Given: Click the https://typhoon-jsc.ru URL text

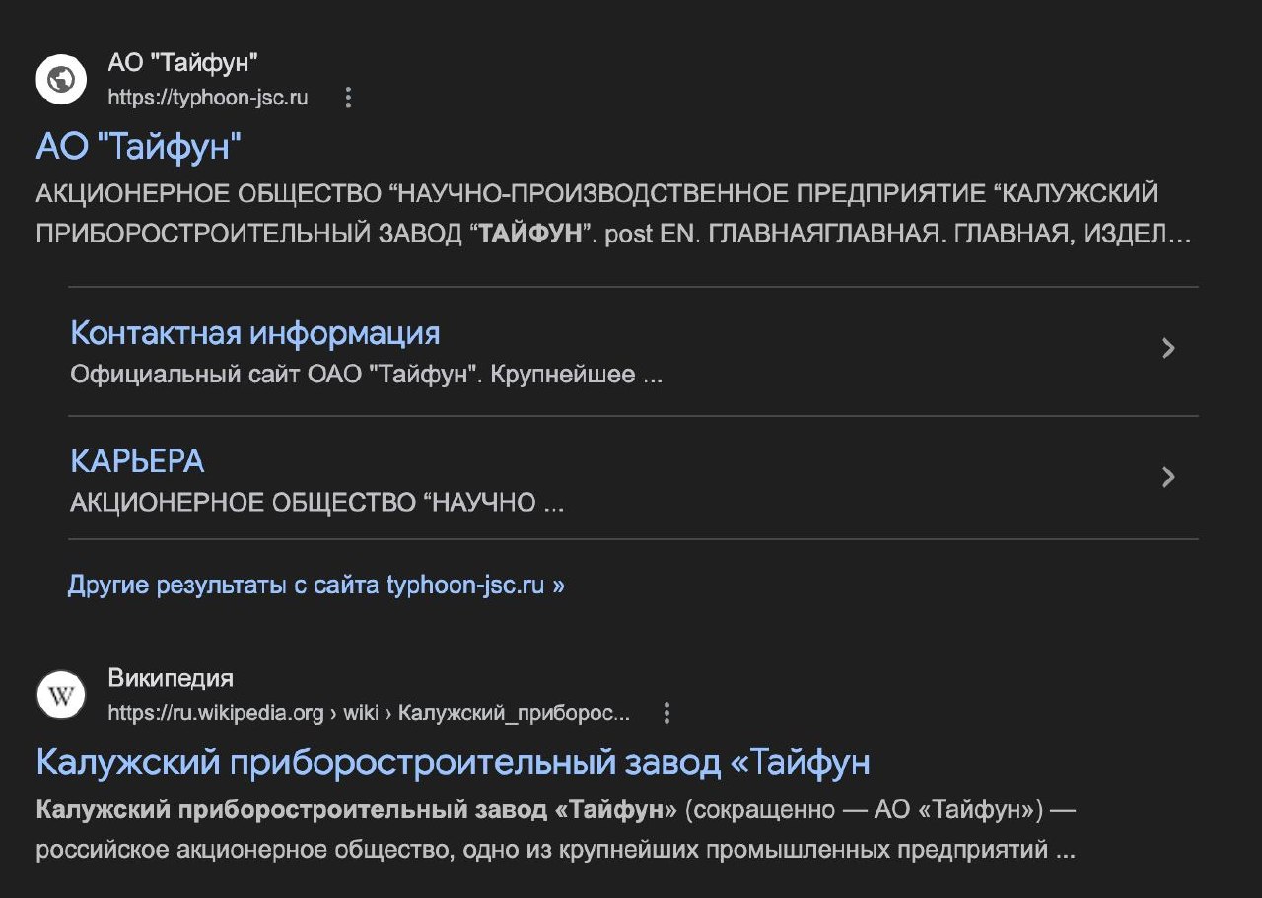Looking at the screenshot, I should pyautogui.click(x=208, y=98).
